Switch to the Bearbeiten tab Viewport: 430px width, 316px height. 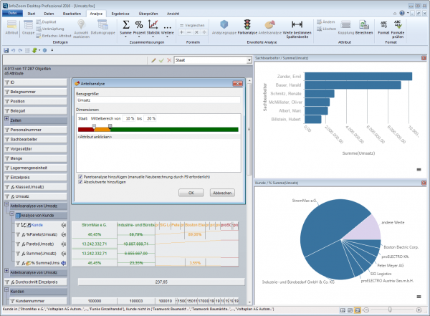click(x=72, y=14)
